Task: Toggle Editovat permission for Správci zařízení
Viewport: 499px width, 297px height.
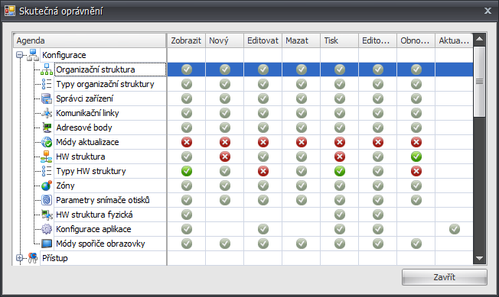Action: coord(263,98)
